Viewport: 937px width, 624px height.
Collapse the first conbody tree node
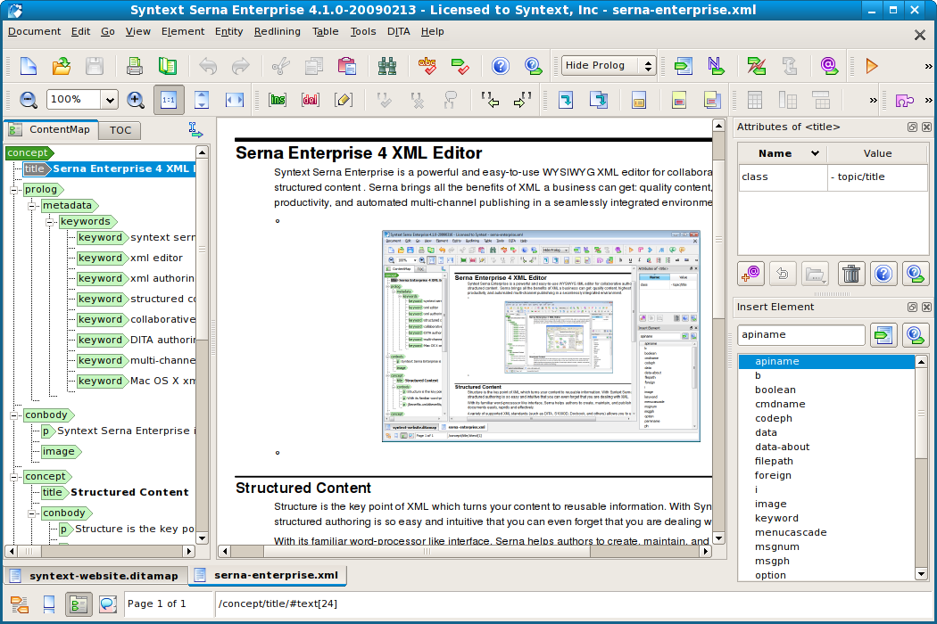tap(13, 415)
